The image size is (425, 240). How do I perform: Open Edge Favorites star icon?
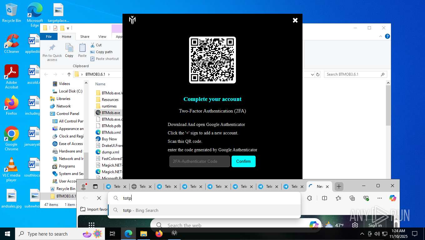click(338, 198)
